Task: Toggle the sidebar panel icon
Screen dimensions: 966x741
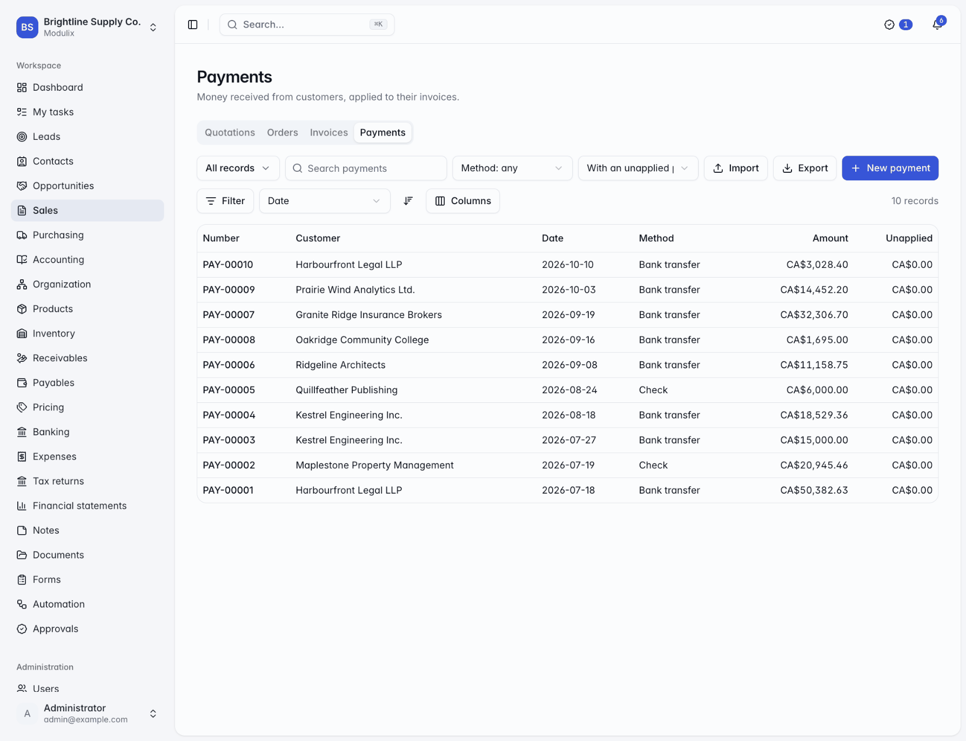Action: click(x=193, y=24)
